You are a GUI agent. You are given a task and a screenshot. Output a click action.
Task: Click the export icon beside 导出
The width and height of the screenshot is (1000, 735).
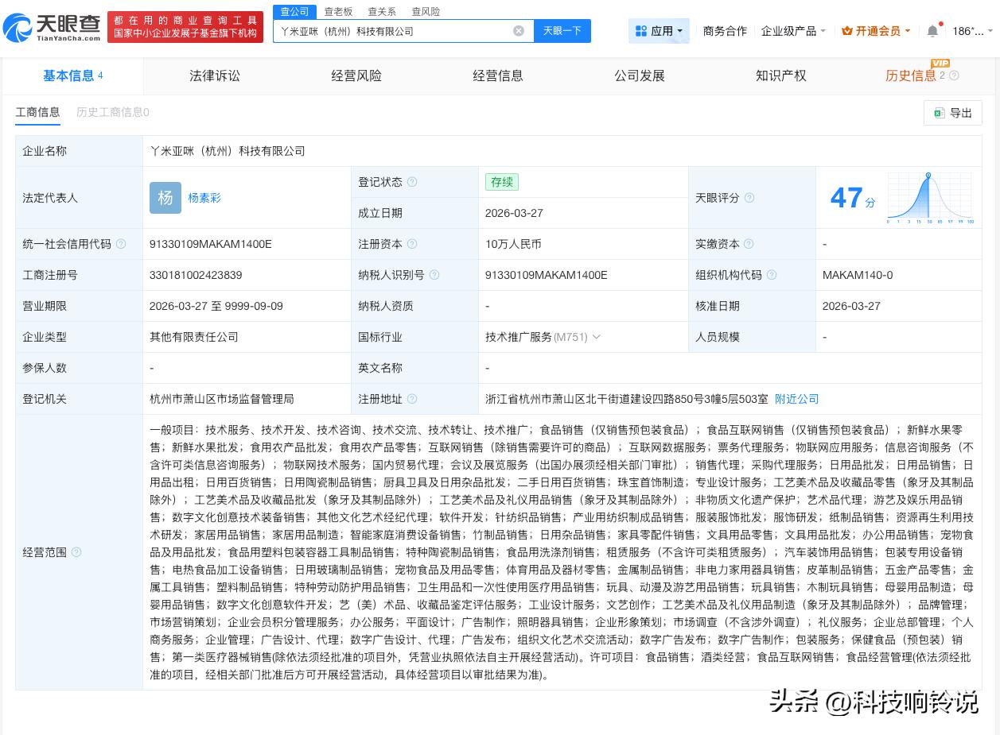click(940, 113)
